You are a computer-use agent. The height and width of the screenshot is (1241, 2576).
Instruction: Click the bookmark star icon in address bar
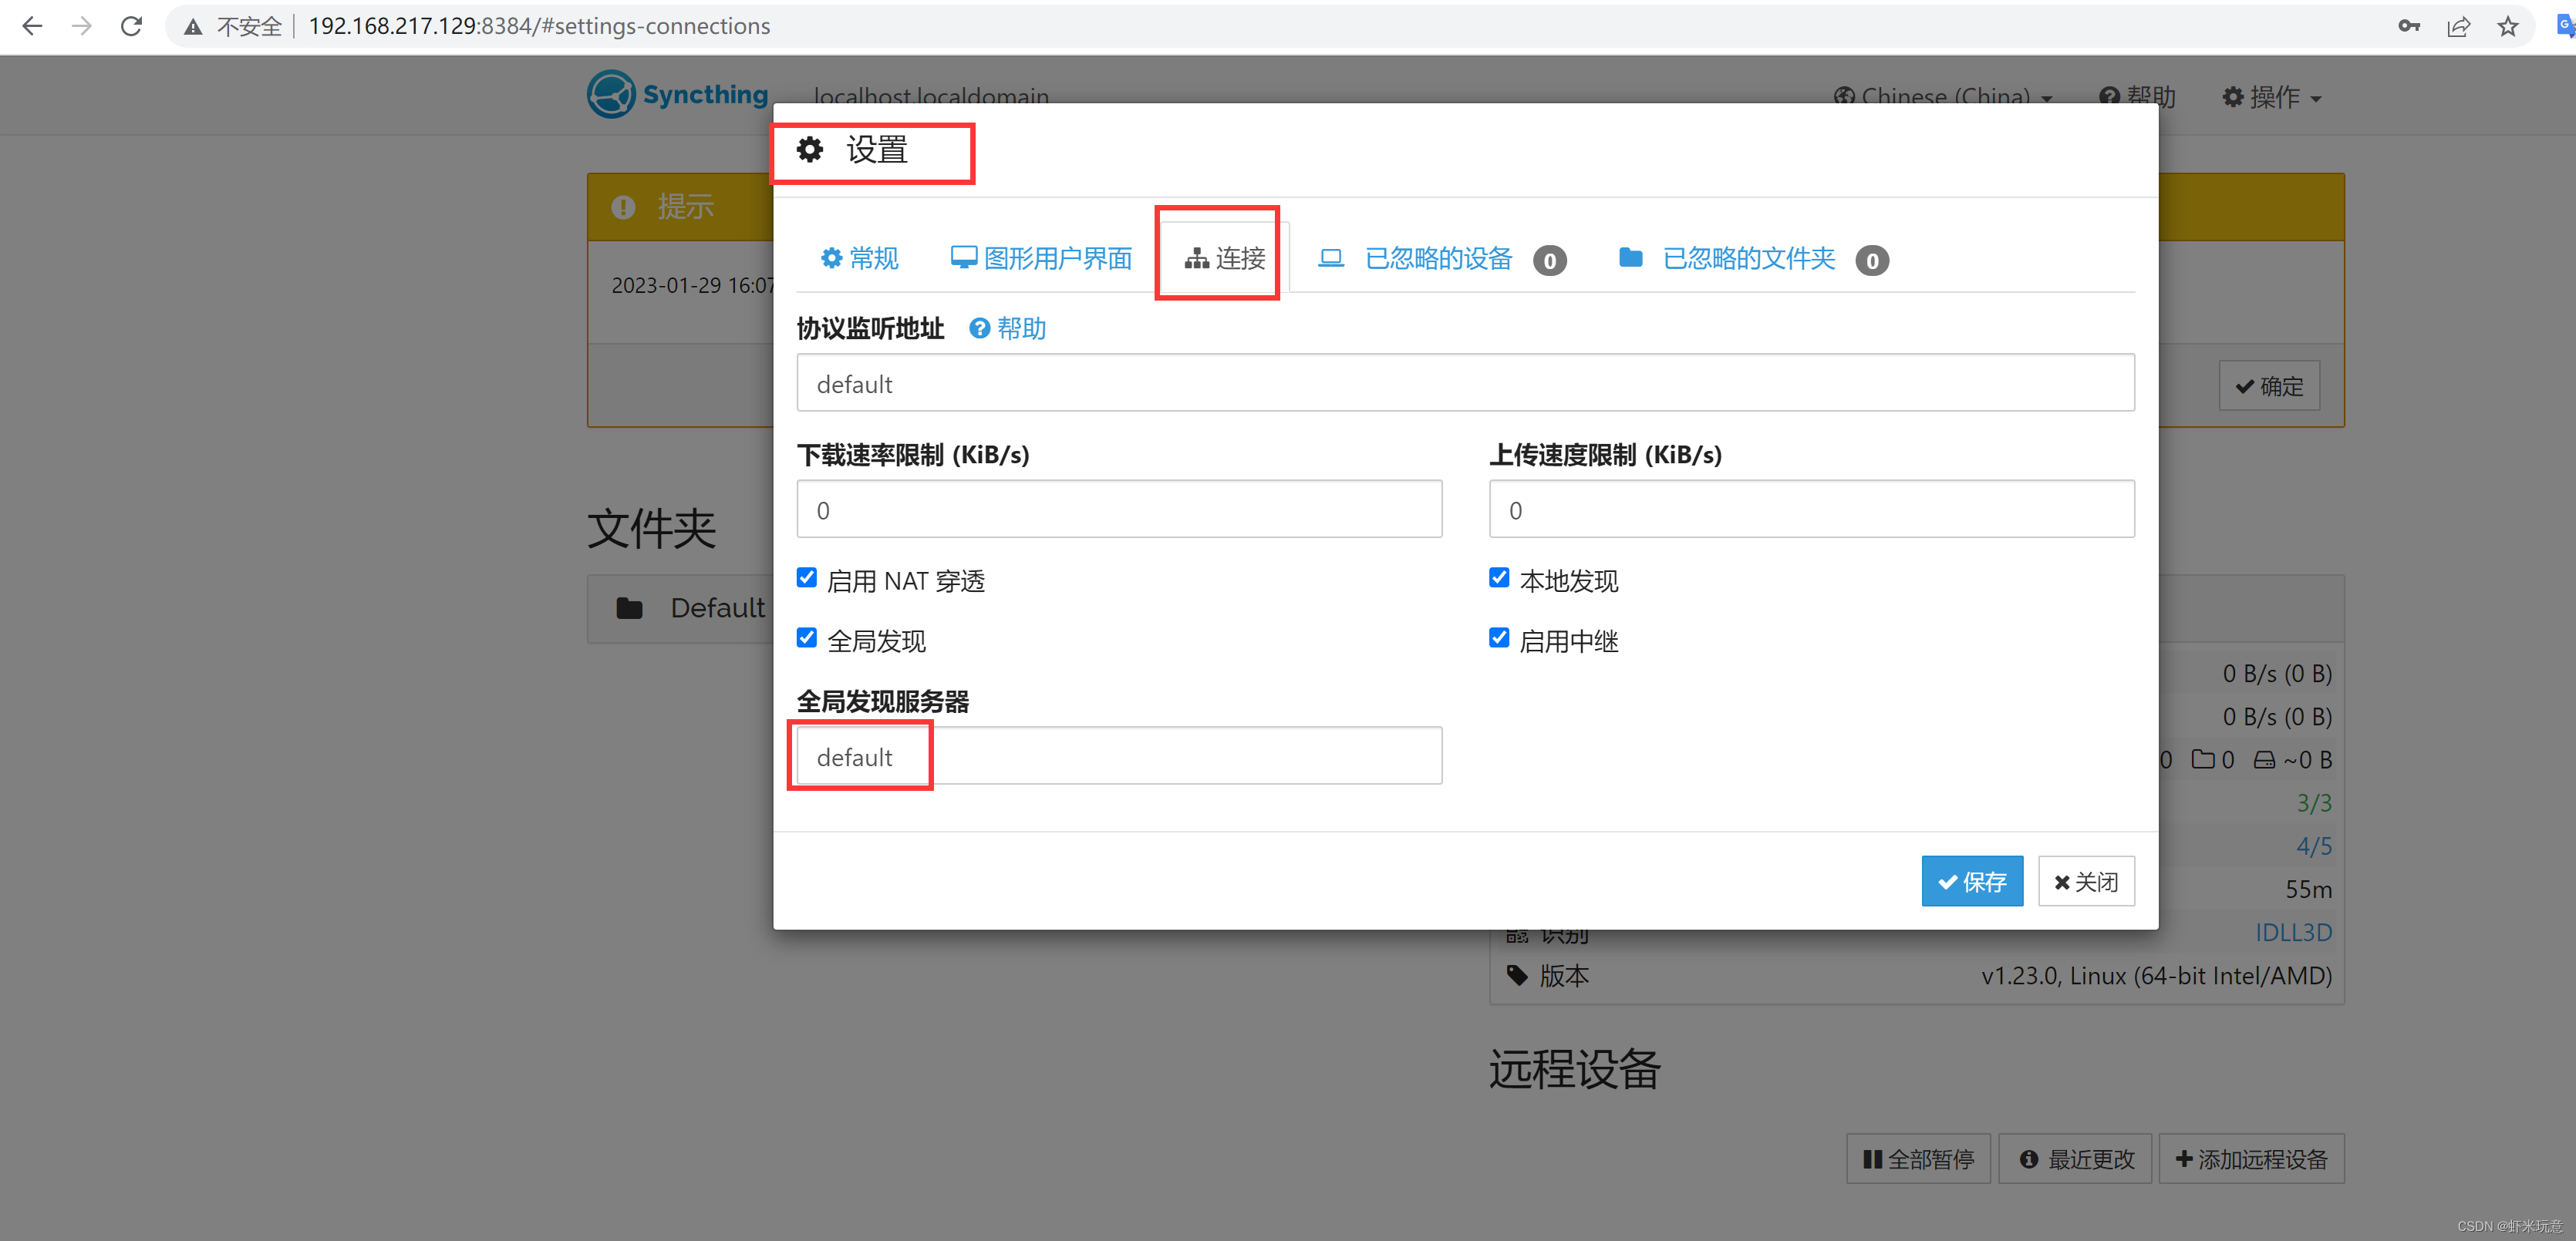2507,26
